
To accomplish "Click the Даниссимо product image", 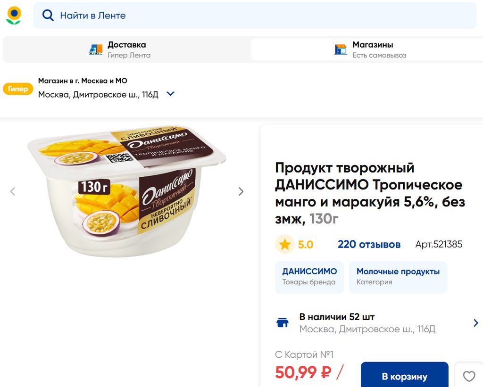I will pyautogui.click(x=126, y=191).
